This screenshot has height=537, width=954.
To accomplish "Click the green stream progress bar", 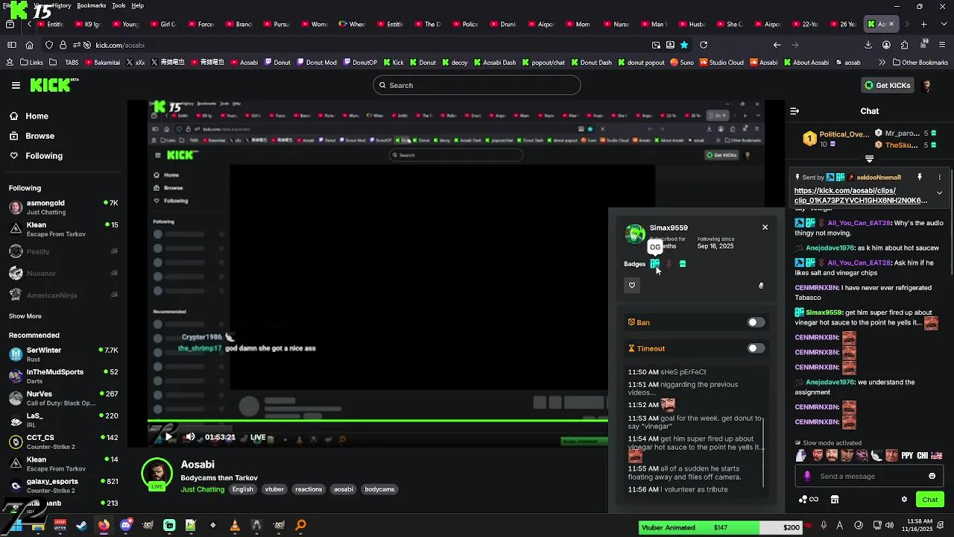I will click(x=378, y=421).
